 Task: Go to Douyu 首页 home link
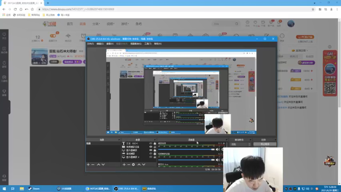(x=70, y=23)
